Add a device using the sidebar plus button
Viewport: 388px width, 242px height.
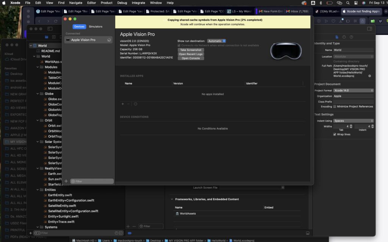[66, 181]
